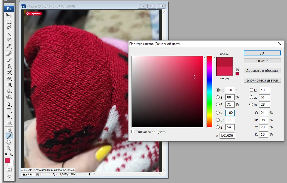Image resolution: width=287 pixels, height=183 pixels.
Task: Click the hex color code input field
Action: coord(227,135)
